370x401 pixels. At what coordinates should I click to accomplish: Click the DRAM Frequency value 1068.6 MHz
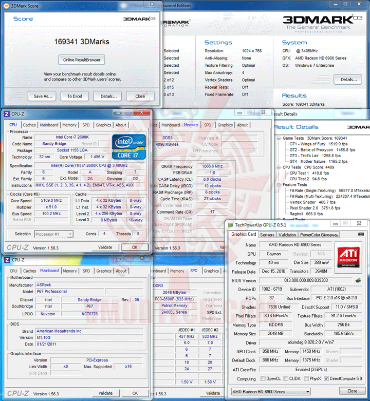pos(212,166)
